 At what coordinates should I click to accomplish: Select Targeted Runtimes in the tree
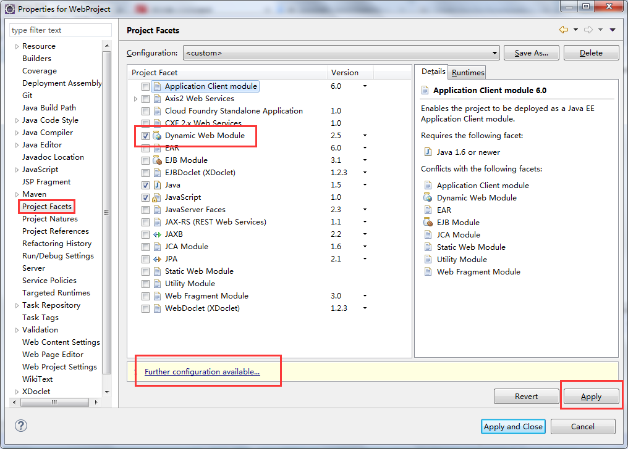(x=56, y=293)
